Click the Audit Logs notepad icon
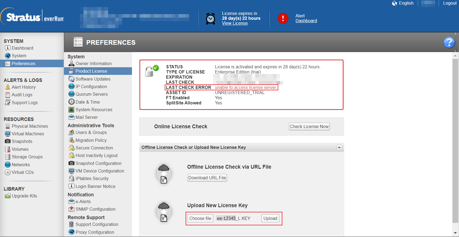 click(x=8, y=95)
